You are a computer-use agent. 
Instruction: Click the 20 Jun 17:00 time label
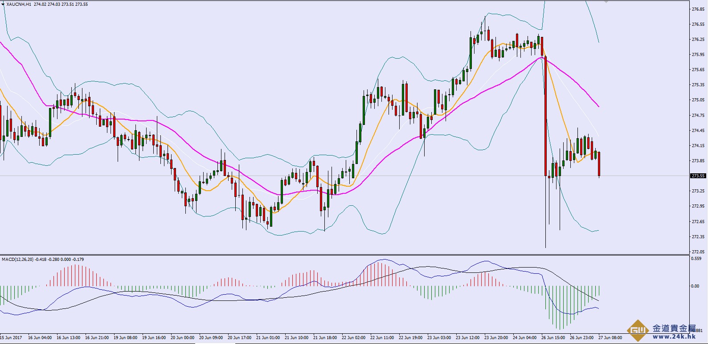point(239,337)
